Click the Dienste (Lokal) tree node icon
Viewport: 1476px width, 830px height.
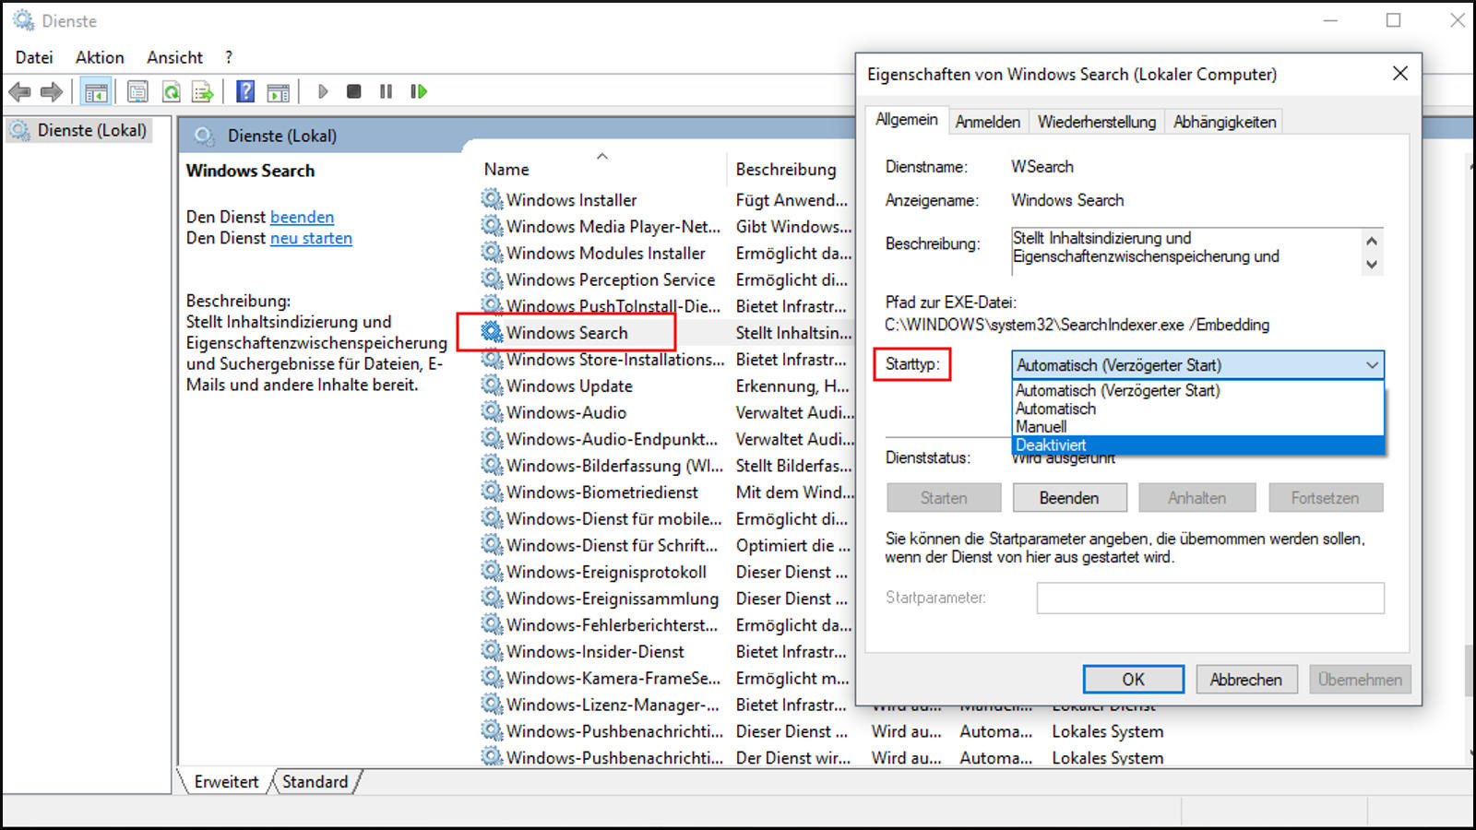click(x=20, y=131)
